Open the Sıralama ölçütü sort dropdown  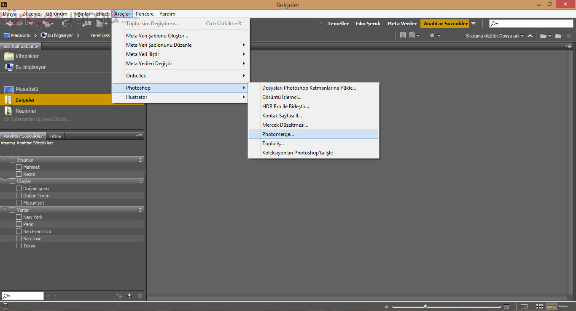coord(495,36)
